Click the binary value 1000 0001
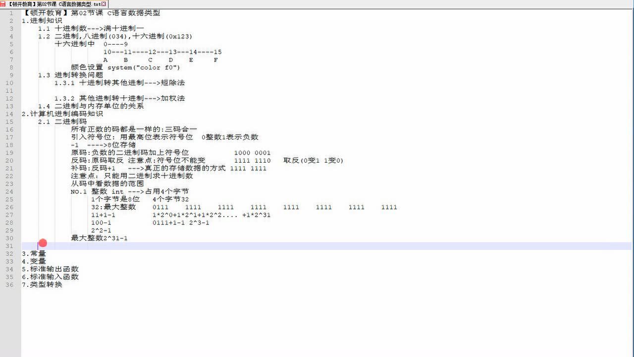634x357 pixels. pyautogui.click(x=252, y=153)
